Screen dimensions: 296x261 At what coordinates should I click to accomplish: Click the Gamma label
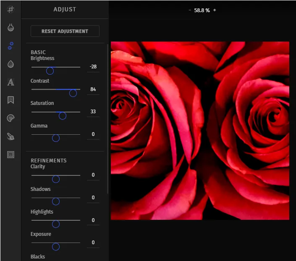coord(39,126)
